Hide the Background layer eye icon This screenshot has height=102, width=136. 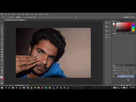coord(113,76)
